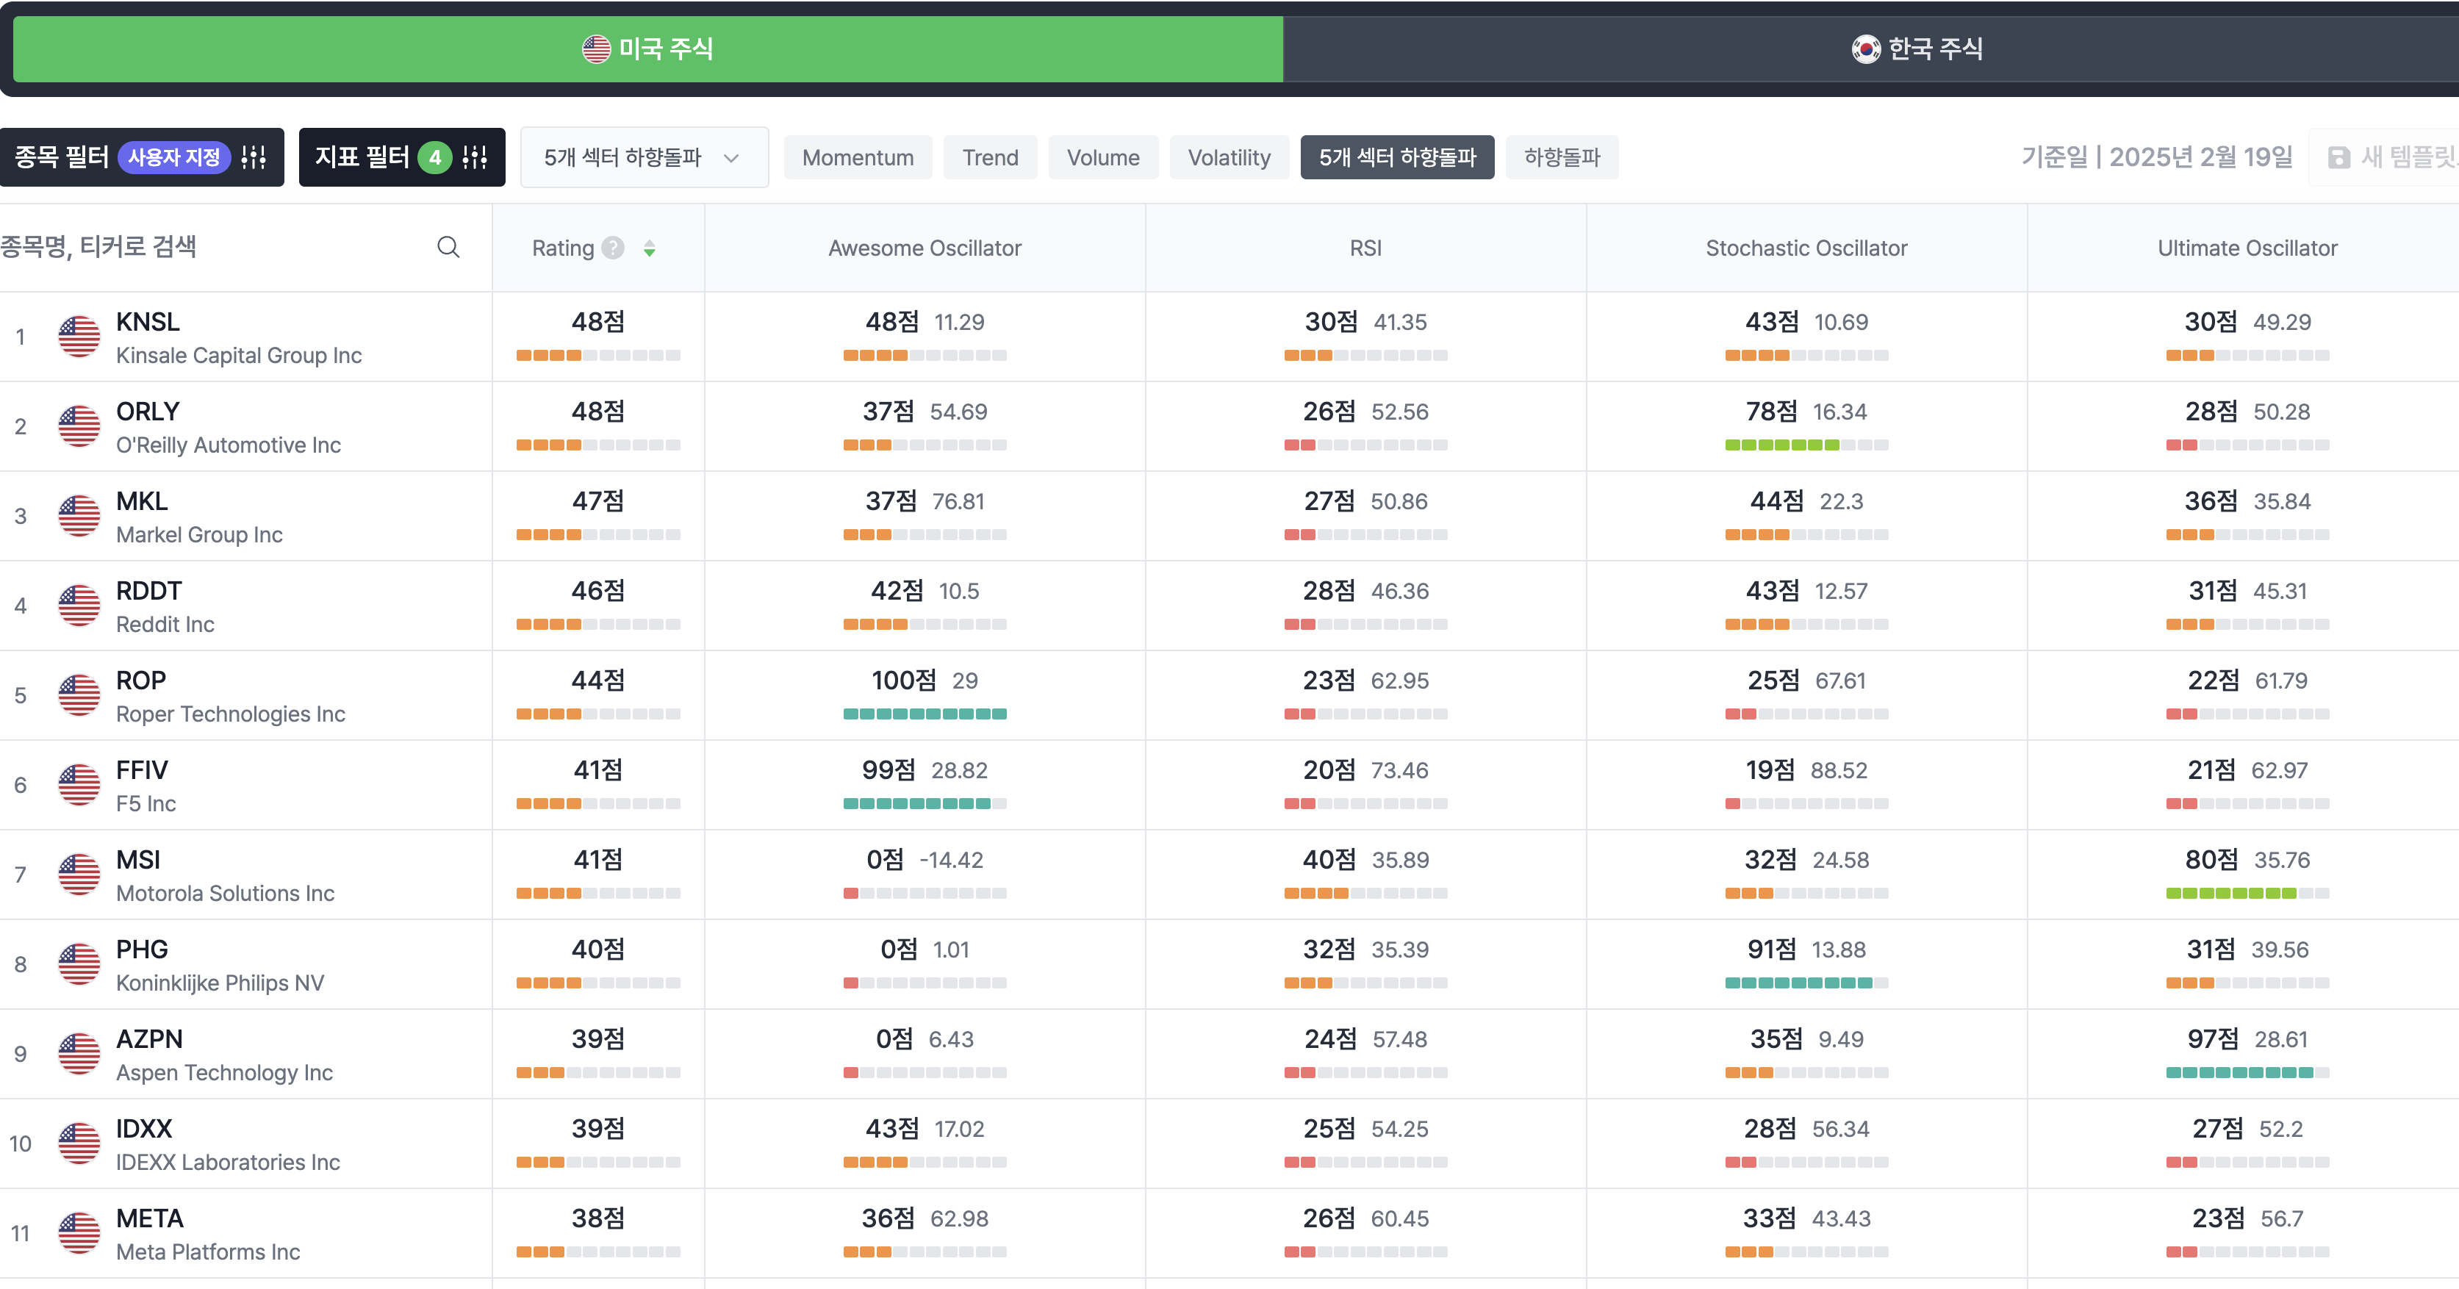Toggle the Momentum indicator chip

point(857,157)
